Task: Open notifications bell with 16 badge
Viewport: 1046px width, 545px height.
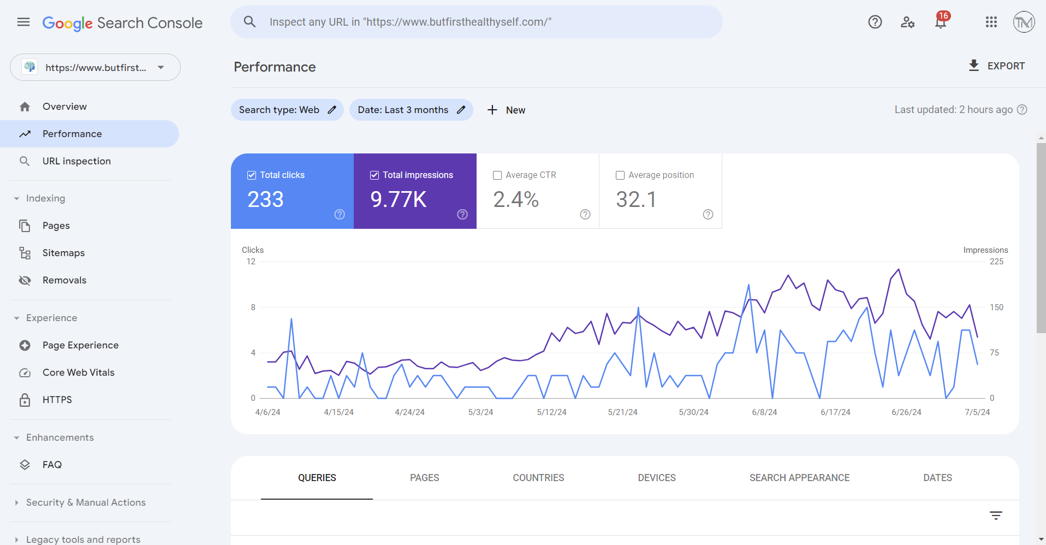Action: tap(941, 21)
